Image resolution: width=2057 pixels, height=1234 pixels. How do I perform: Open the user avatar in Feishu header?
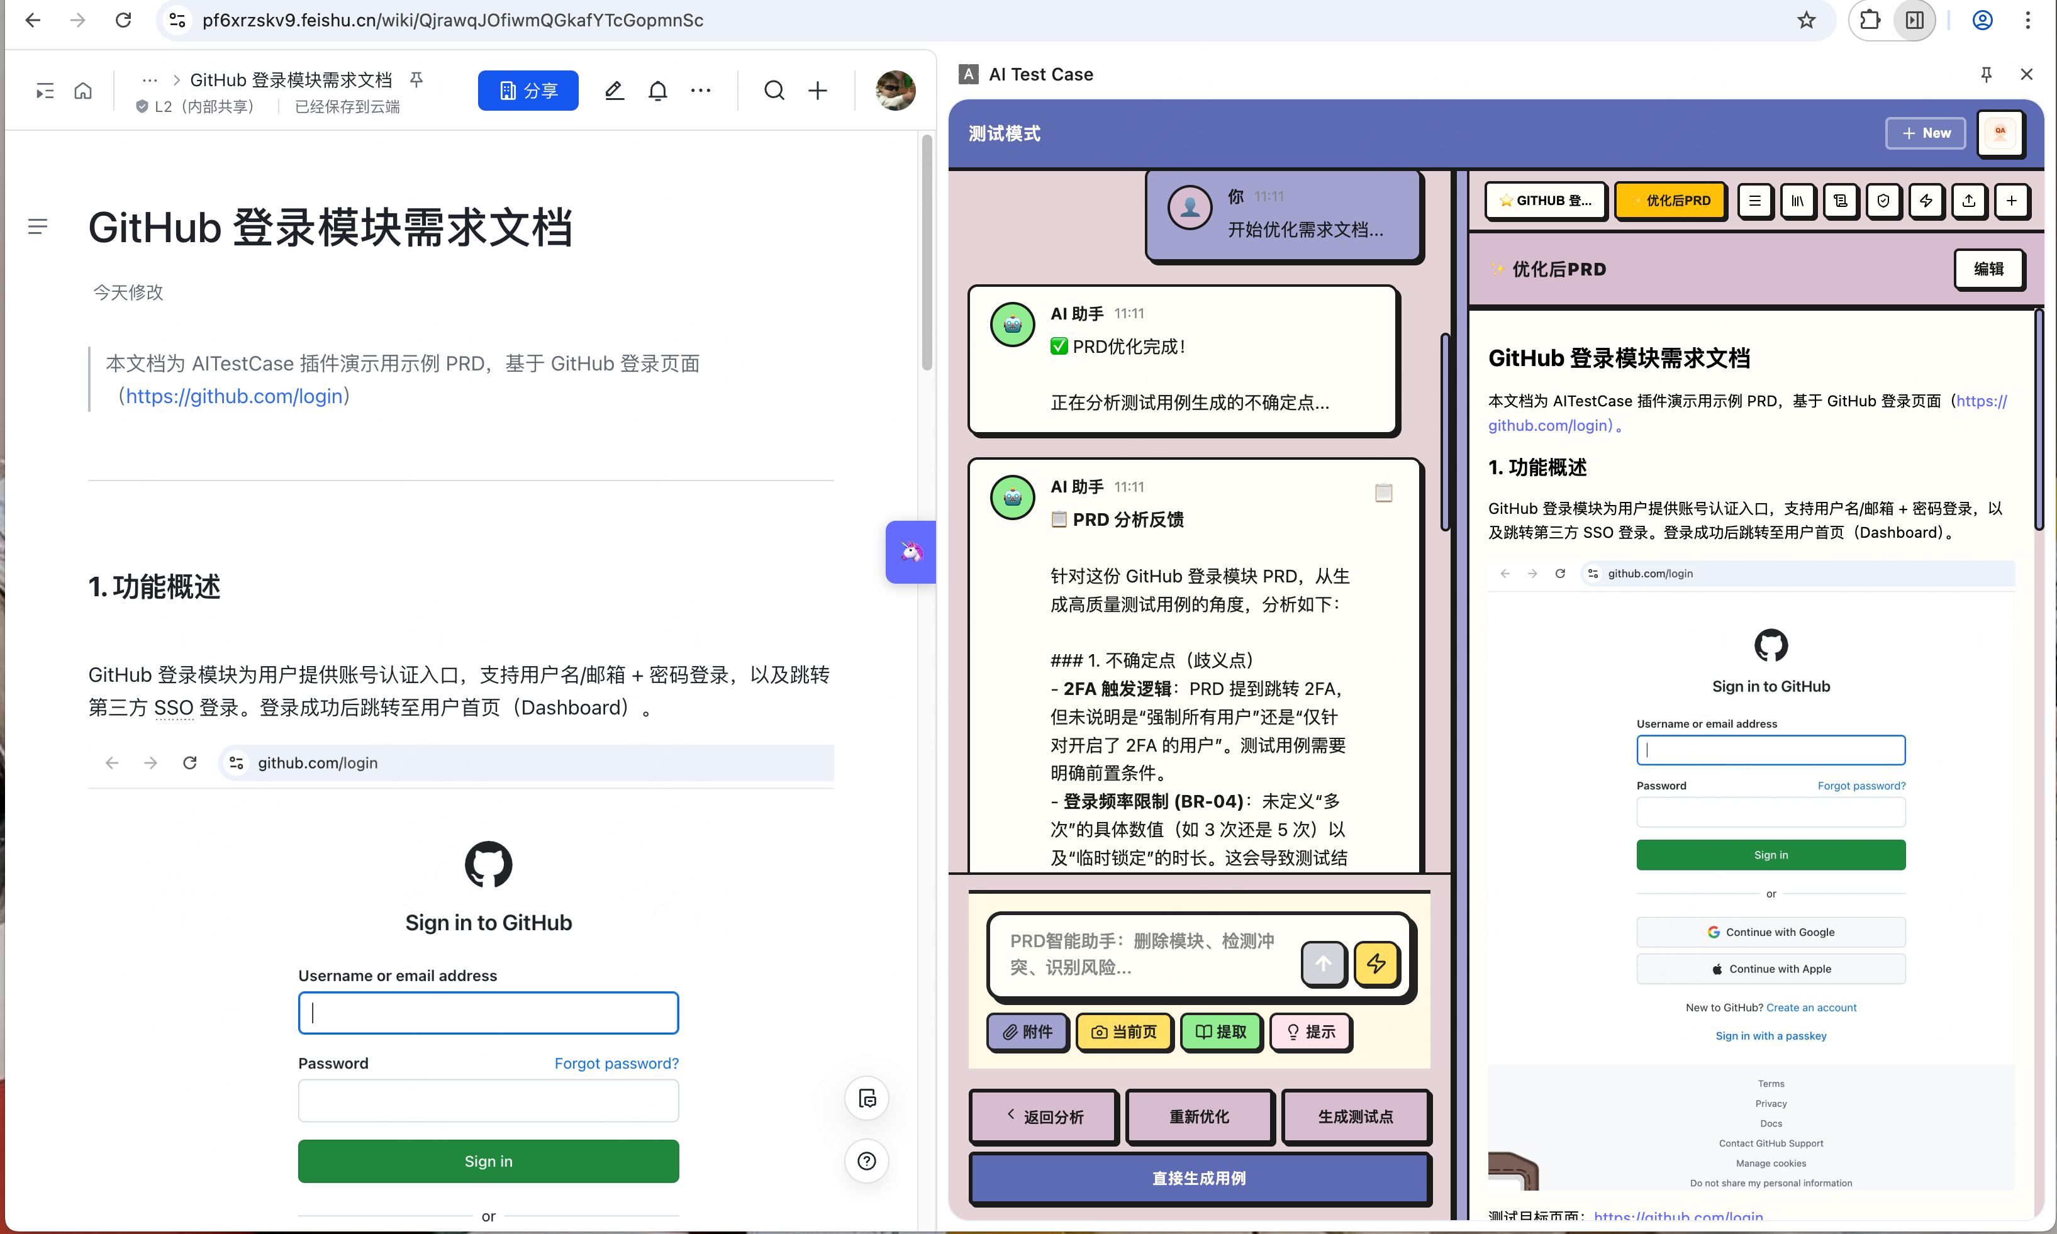point(896,91)
